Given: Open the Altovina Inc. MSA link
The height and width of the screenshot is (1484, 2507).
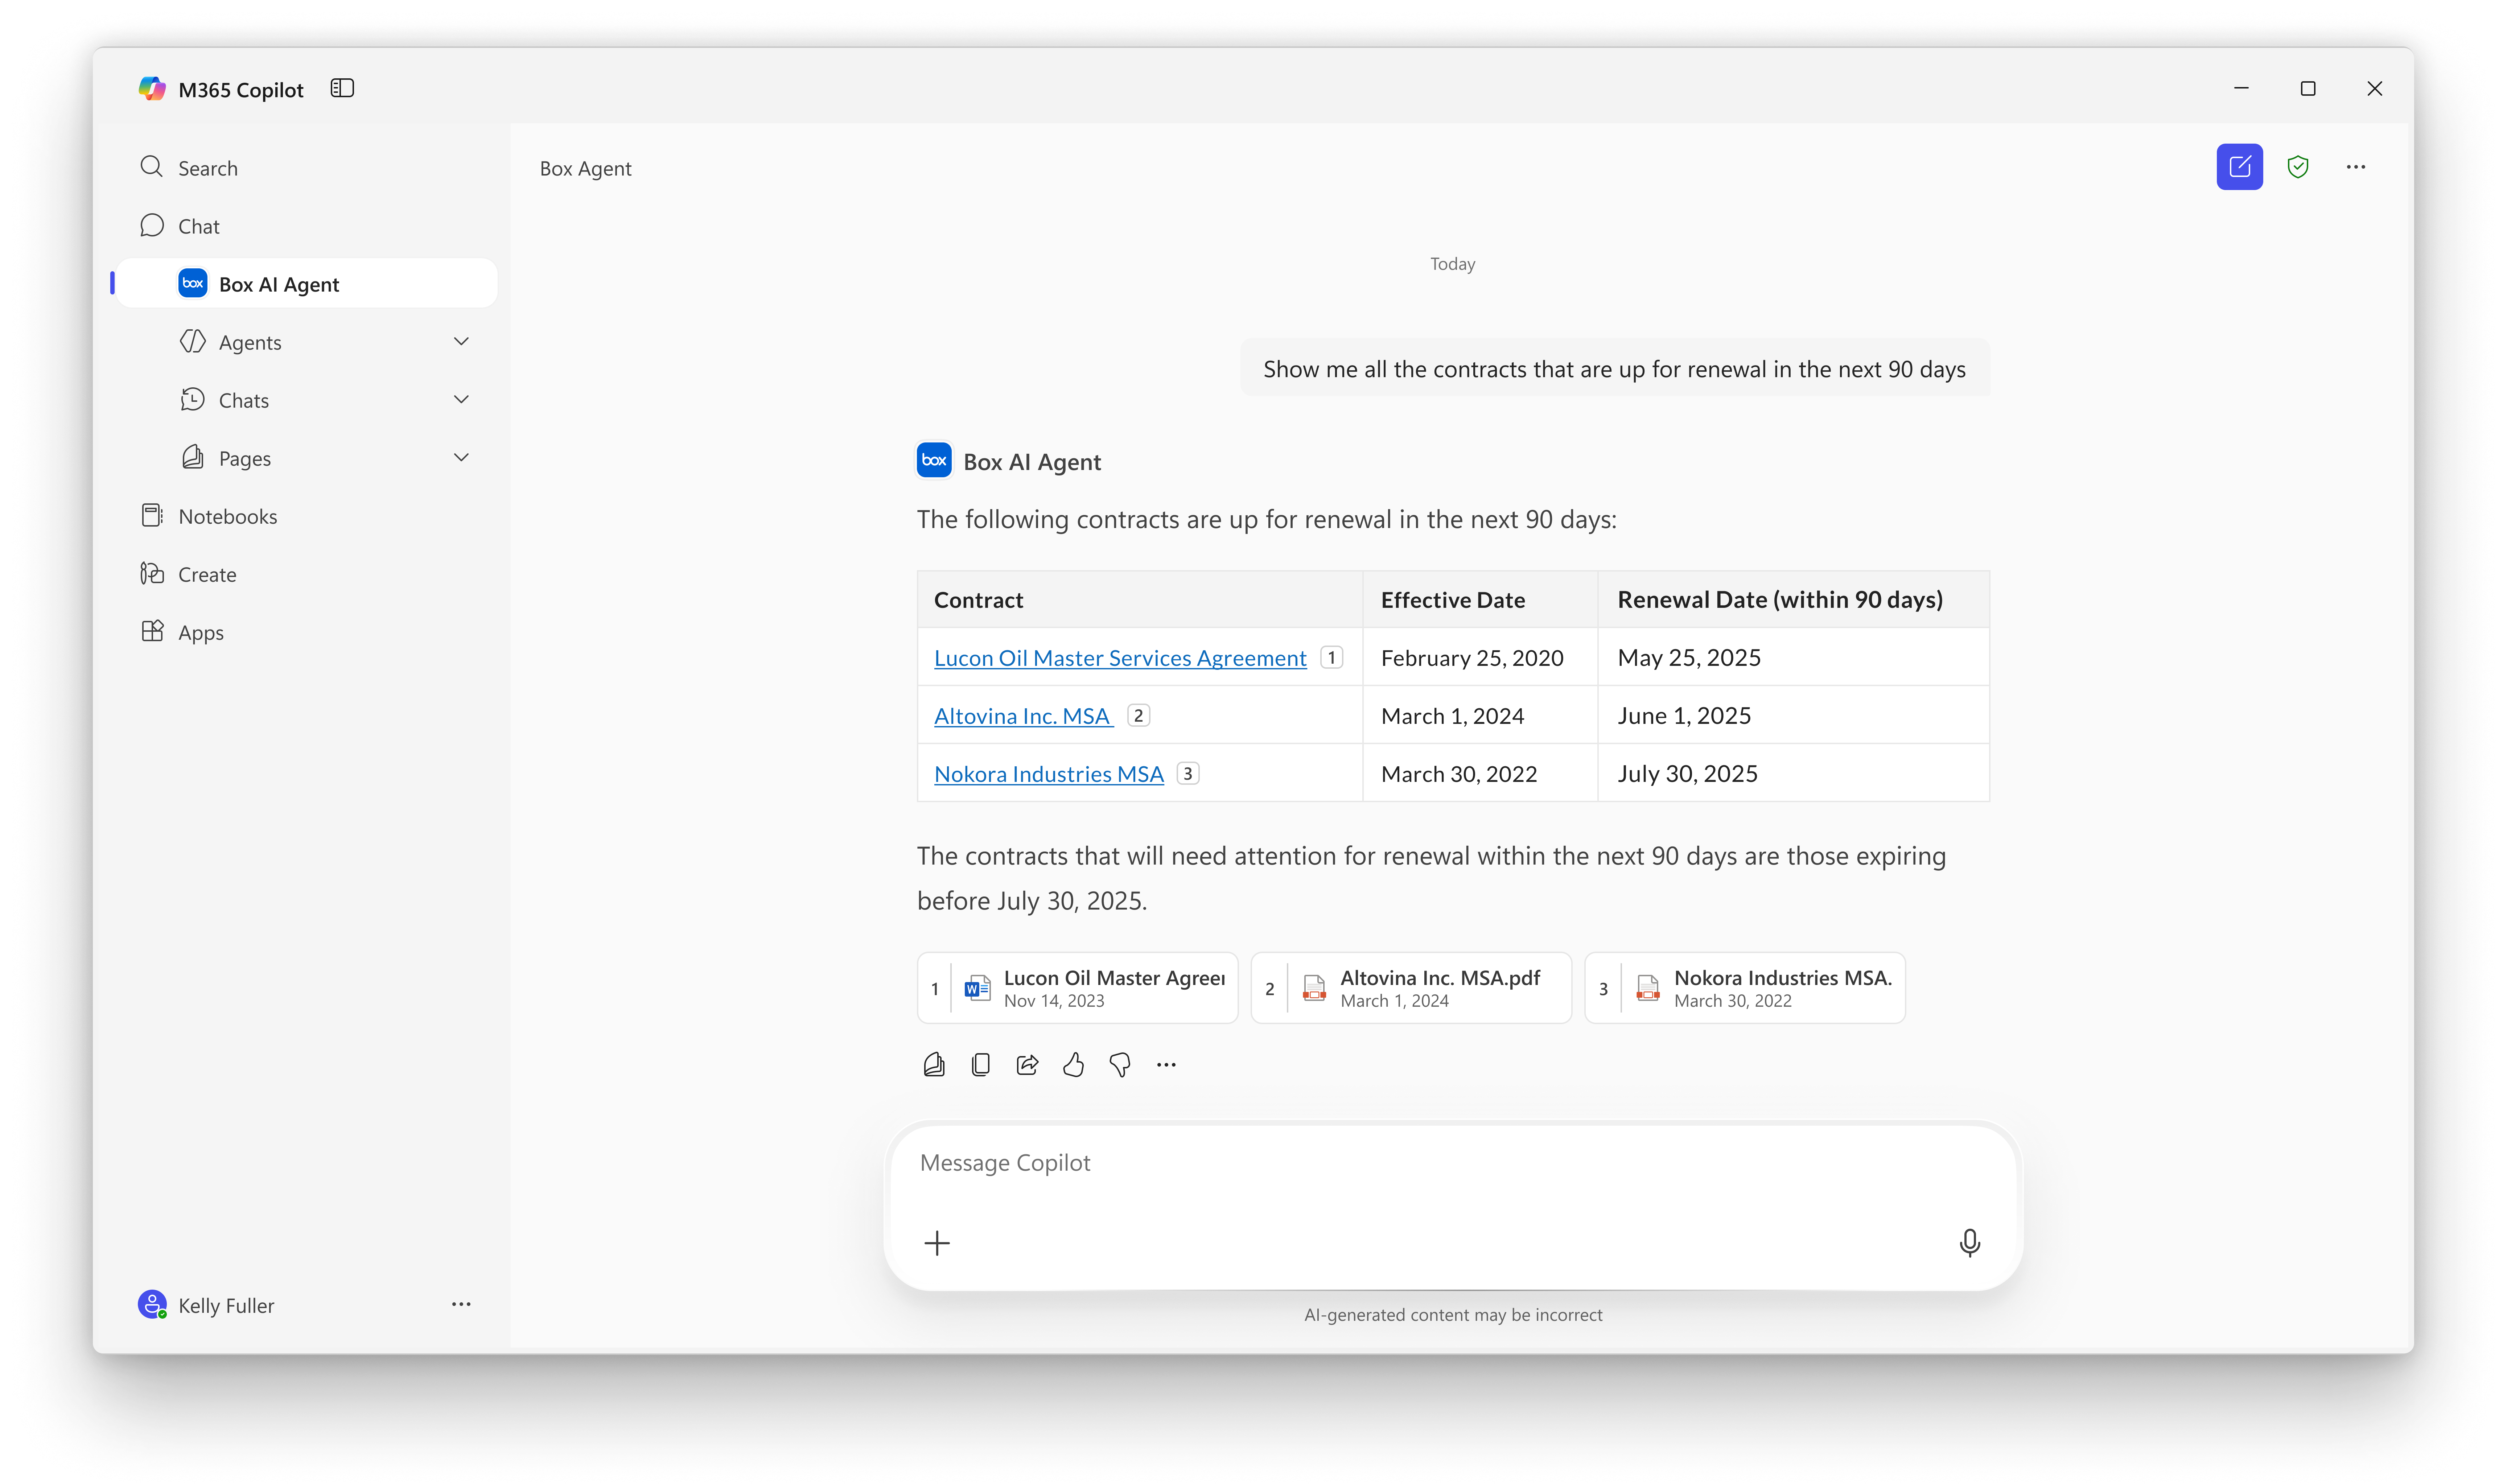Looking at the screenshot, I should 1023,716.
